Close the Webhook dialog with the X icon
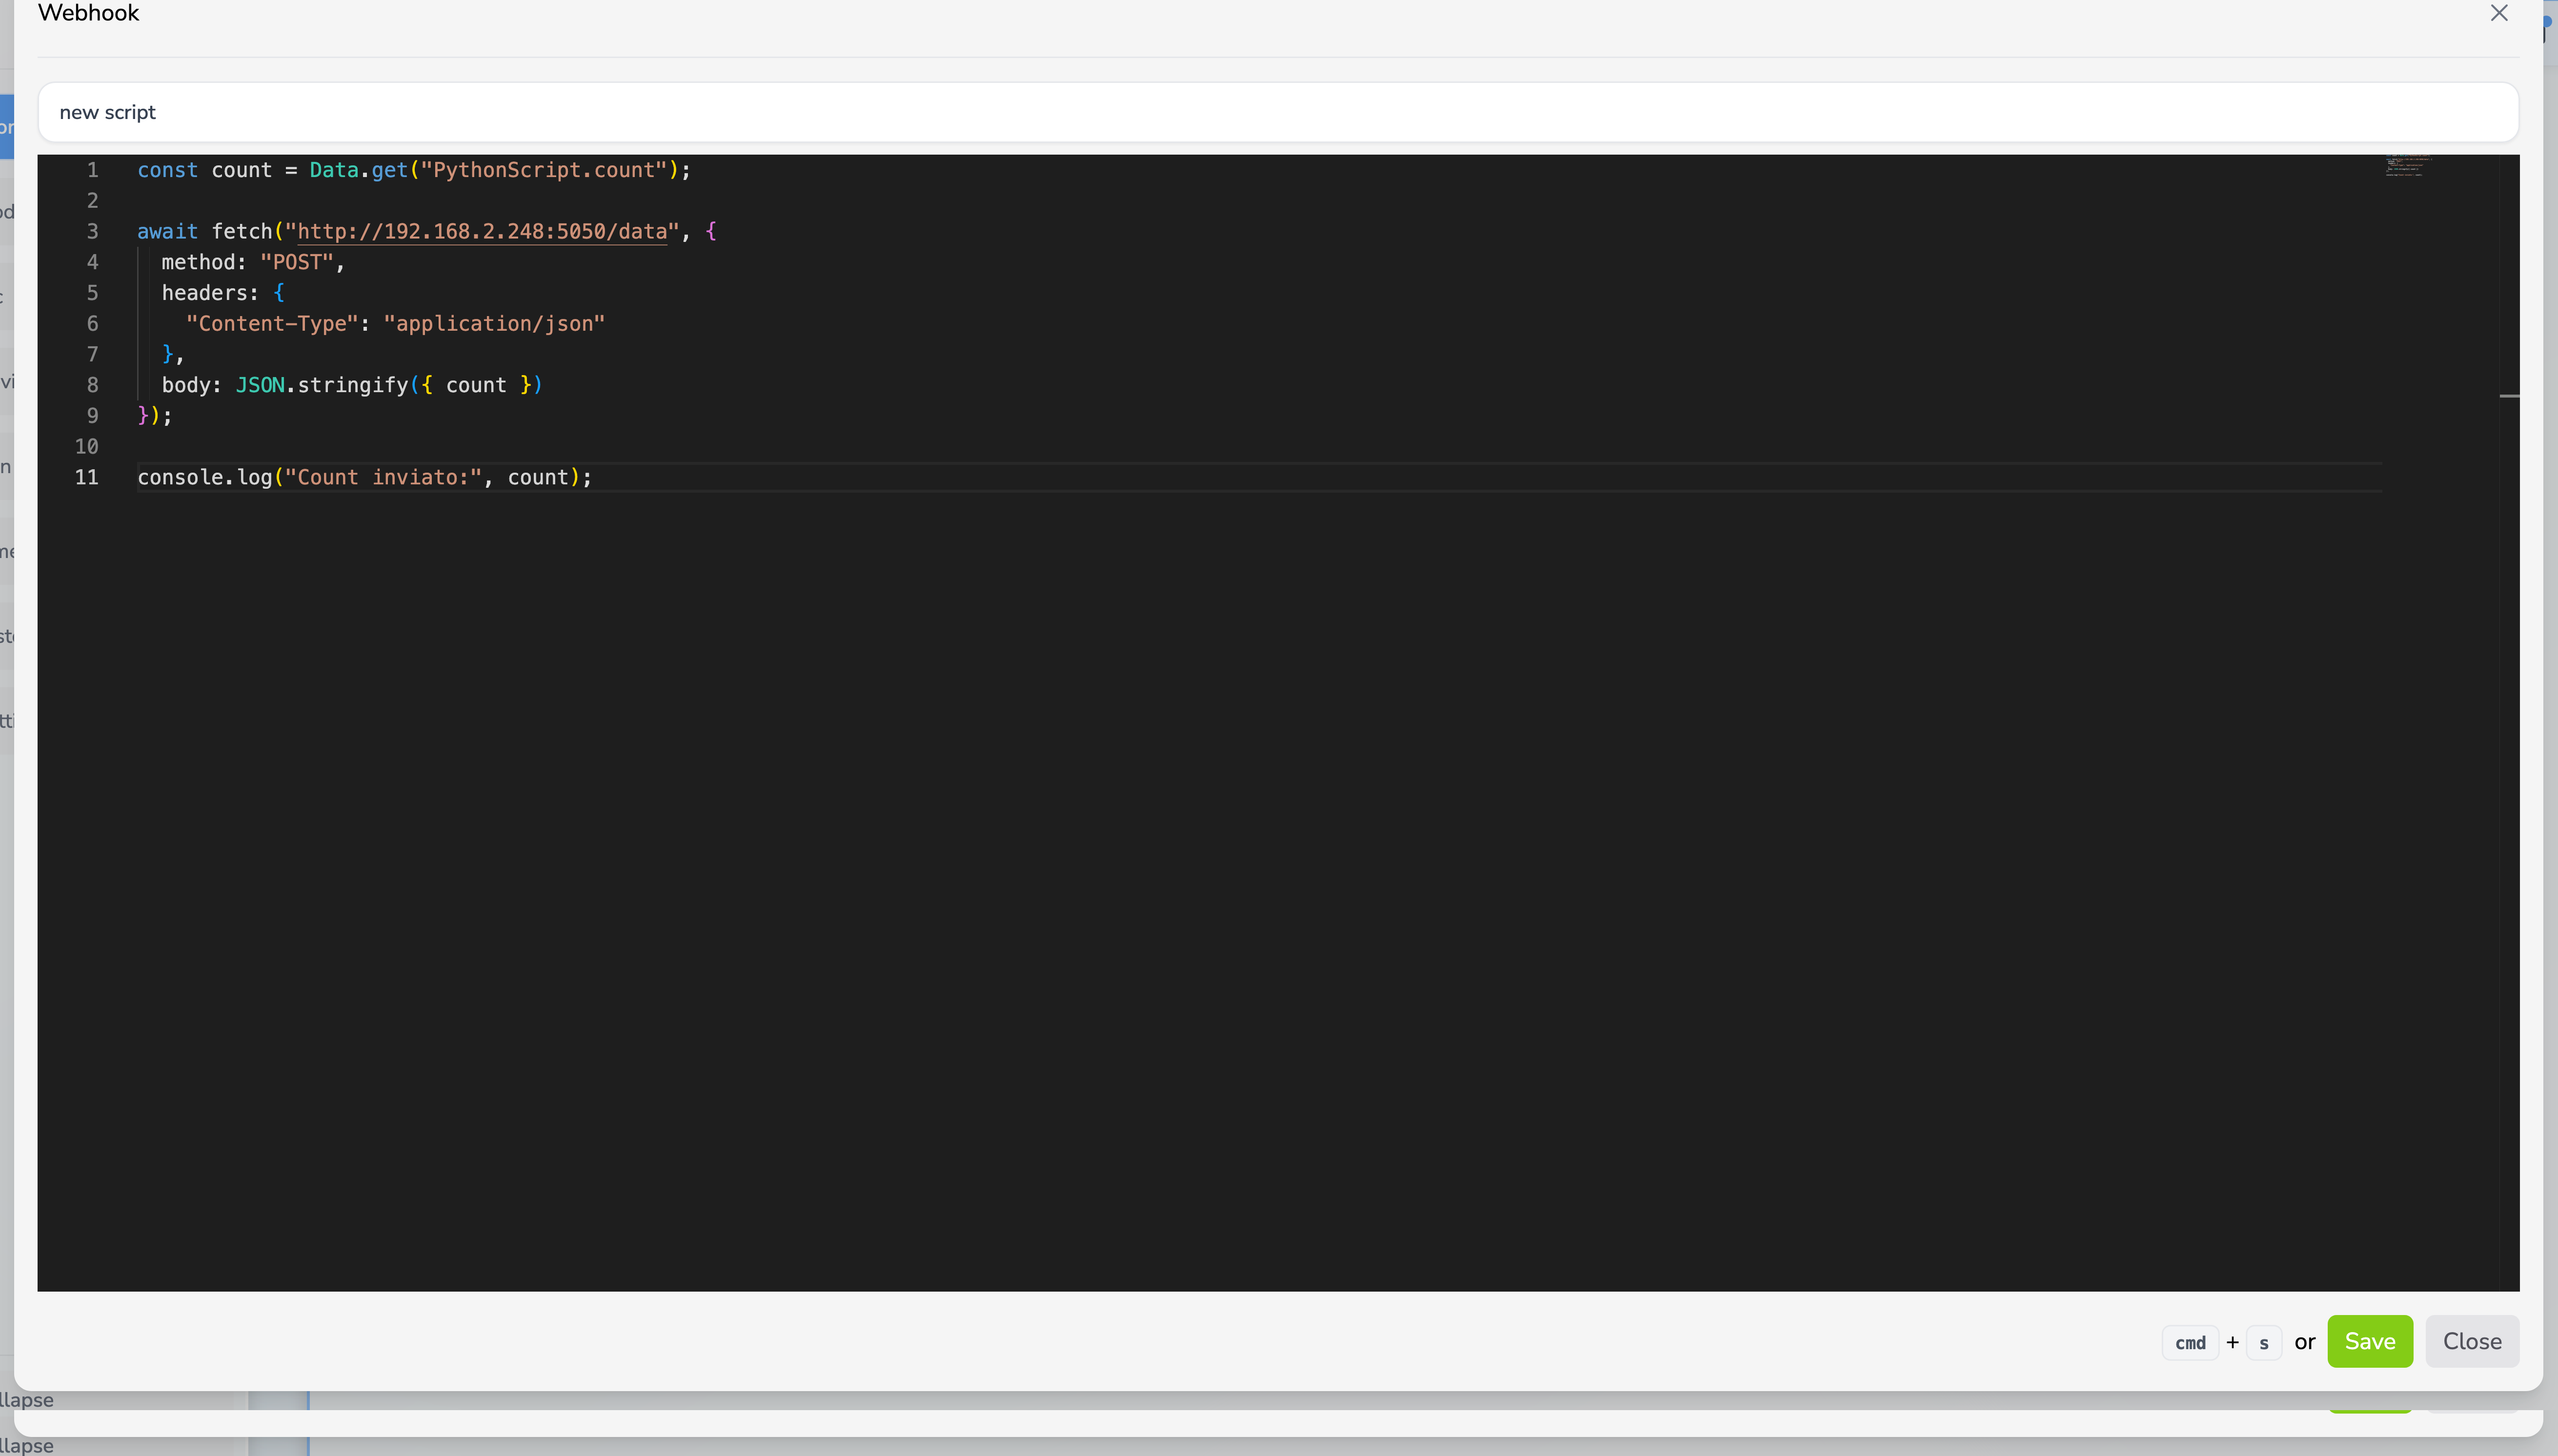The image size is (2558, 1456). click(x=2498, y=13)
